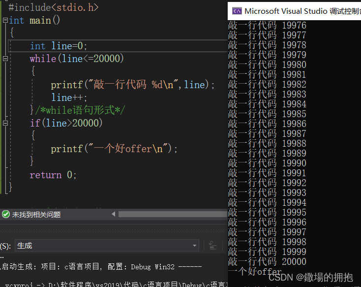
Task: Click console output line 19985
Action: pyautogui.click(x=267, y=114)
